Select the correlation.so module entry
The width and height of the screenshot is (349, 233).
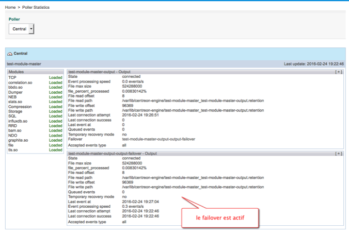coord(20,82)
